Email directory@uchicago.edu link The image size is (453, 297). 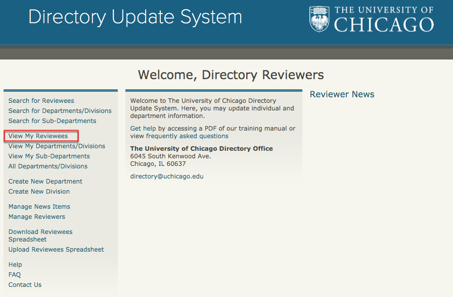pos(167,176)
